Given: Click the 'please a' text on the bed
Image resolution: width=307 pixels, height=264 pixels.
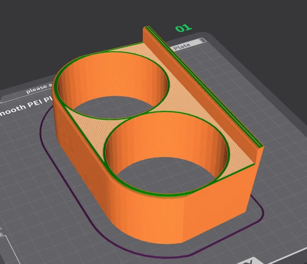Looking at the screenshot, I should tap(39, 88).
